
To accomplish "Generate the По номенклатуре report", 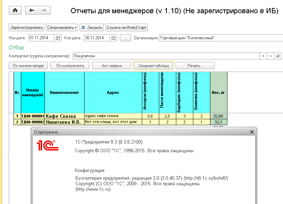I will 28,66.
